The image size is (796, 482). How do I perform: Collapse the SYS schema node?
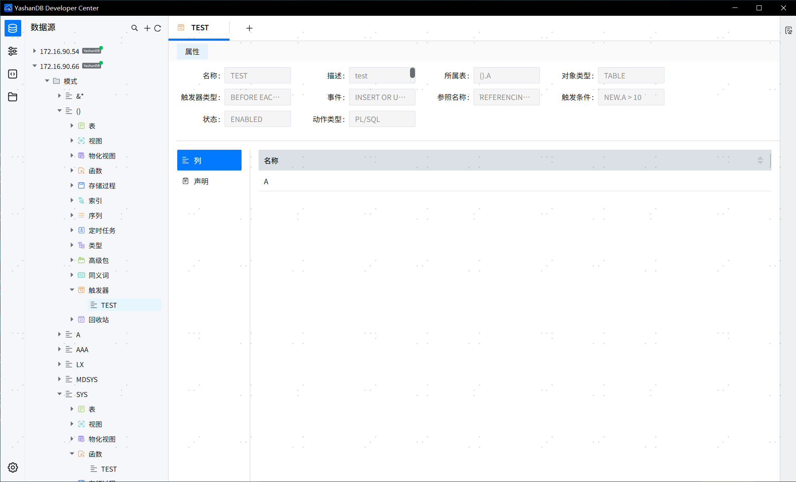pos(59,394)
